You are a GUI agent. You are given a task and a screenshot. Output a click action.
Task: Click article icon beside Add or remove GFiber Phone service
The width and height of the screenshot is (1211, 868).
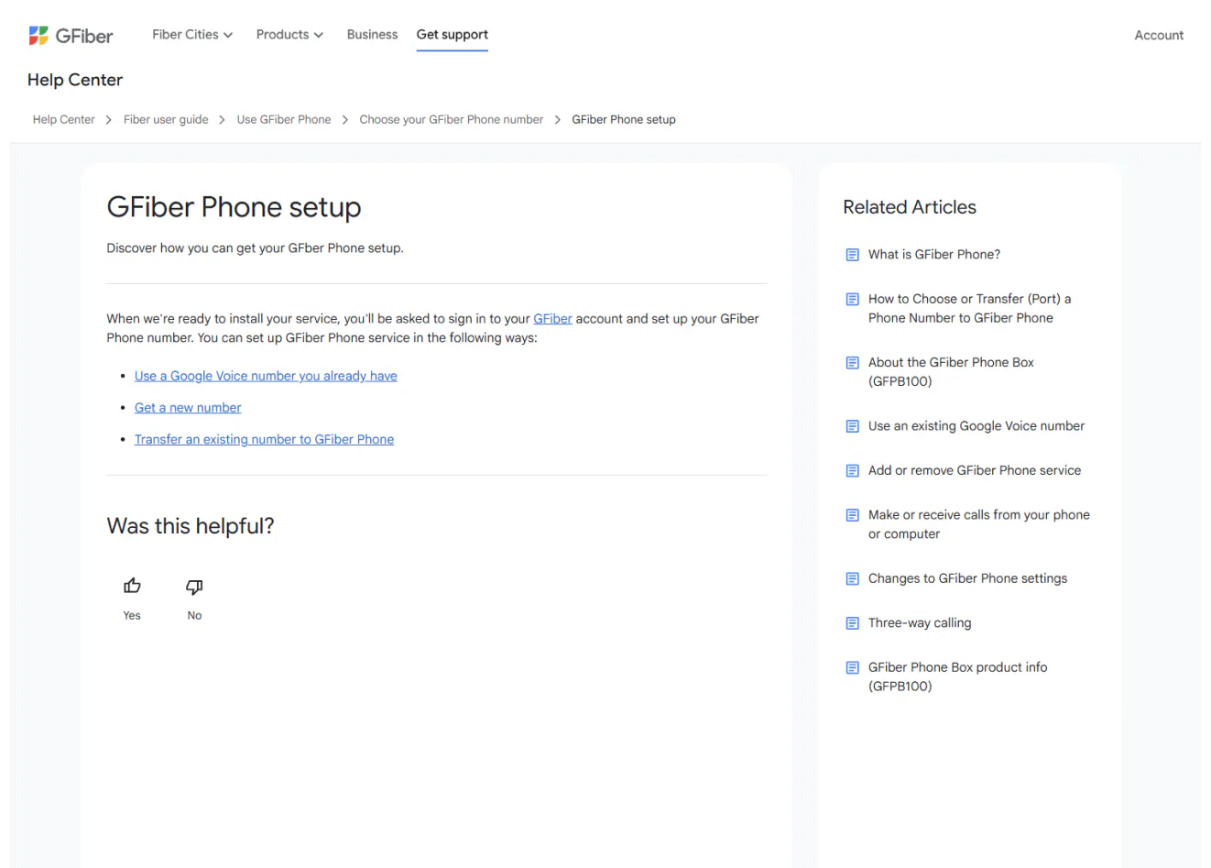pyautogui.click(x=852, y=470)
